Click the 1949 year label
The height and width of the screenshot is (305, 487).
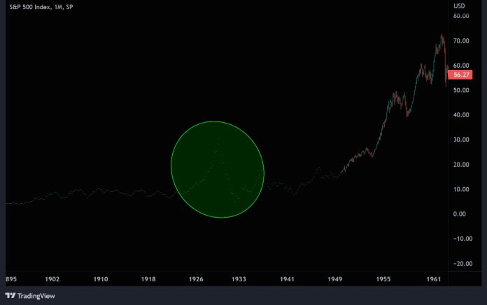334,279
